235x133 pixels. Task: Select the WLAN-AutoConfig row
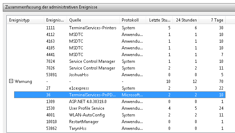(x=120, y=115)
